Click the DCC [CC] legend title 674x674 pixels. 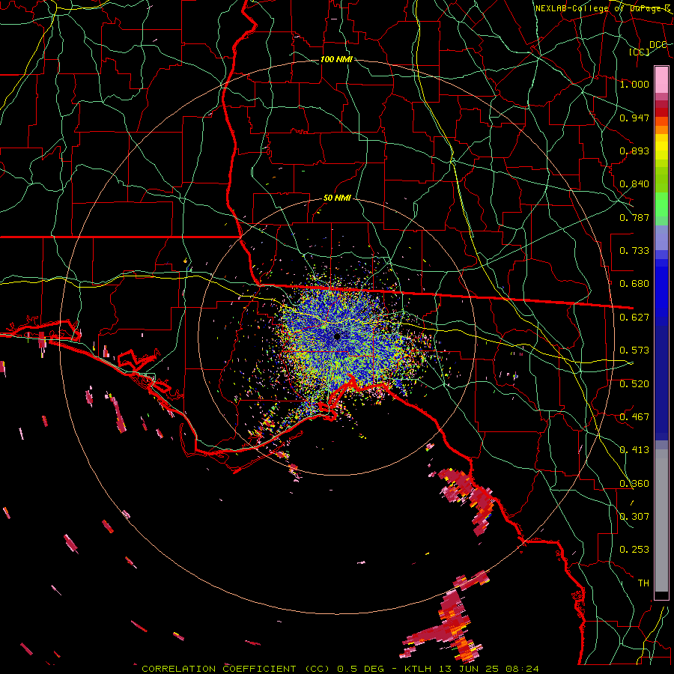click(647, 48)
